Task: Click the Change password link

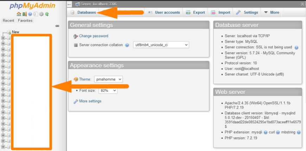Action: (94, 36)
